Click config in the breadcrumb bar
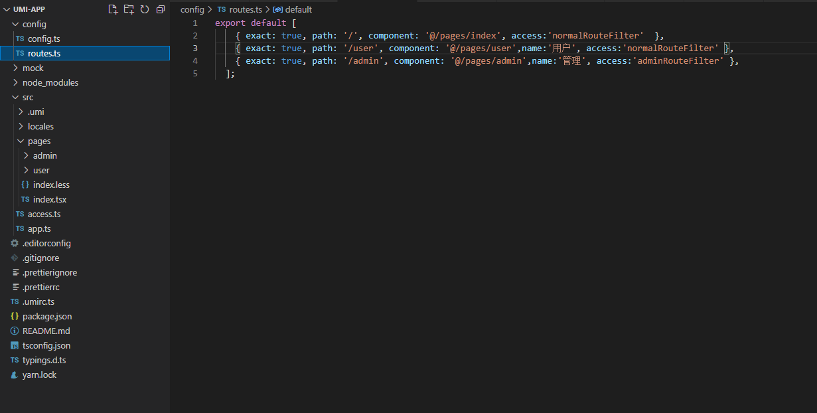The image size is (817, 413). tap(192, 9)
